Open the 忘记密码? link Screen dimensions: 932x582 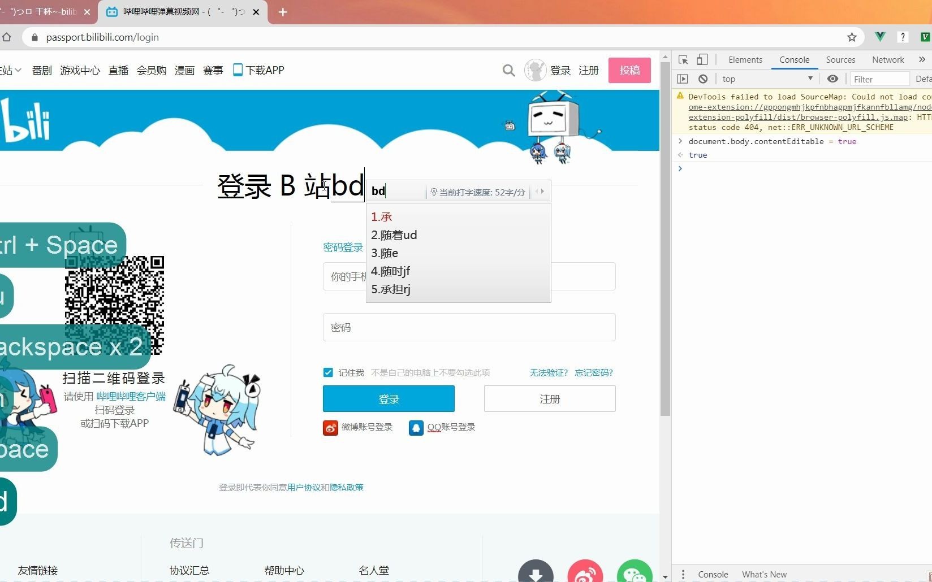(x=594, y=372)
